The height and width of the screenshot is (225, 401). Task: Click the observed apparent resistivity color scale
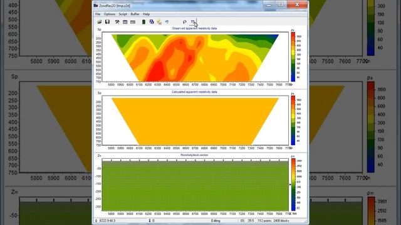pos(293,57)
